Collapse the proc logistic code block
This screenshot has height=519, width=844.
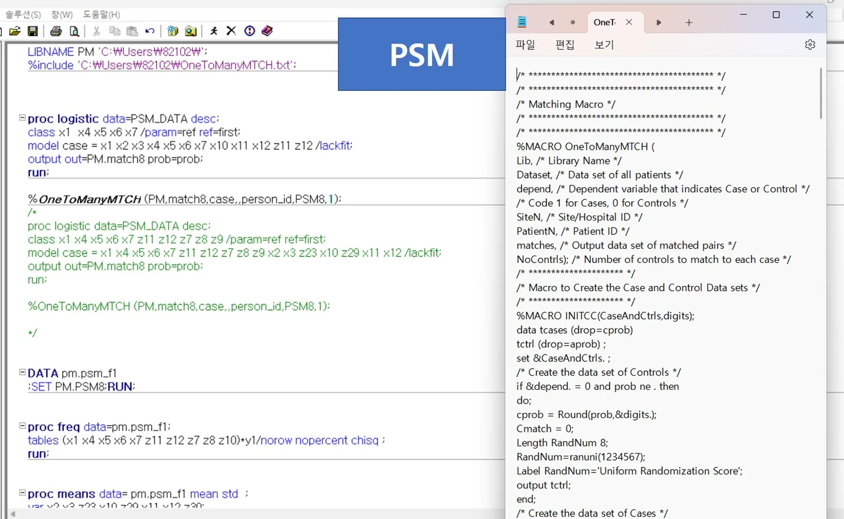click(x=22, y=118)
